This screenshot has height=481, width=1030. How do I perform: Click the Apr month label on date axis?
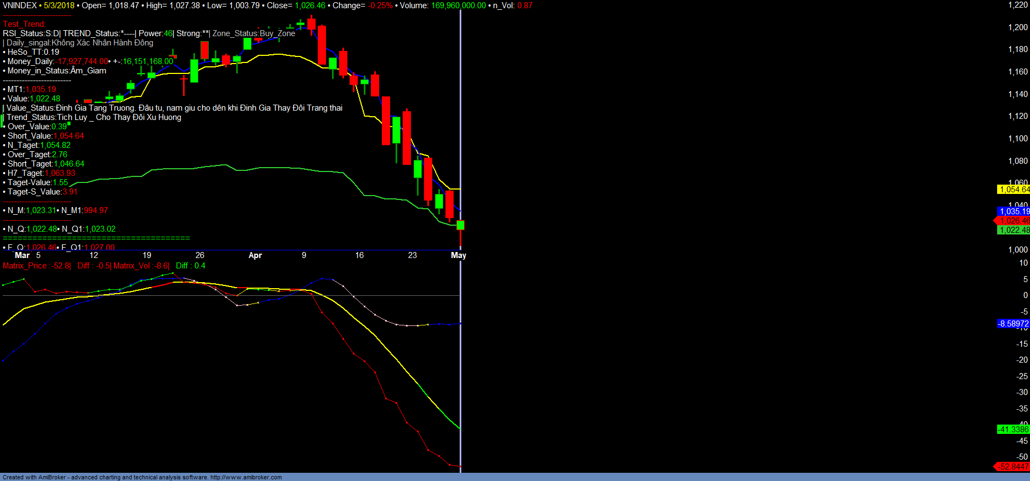[255, 255]
